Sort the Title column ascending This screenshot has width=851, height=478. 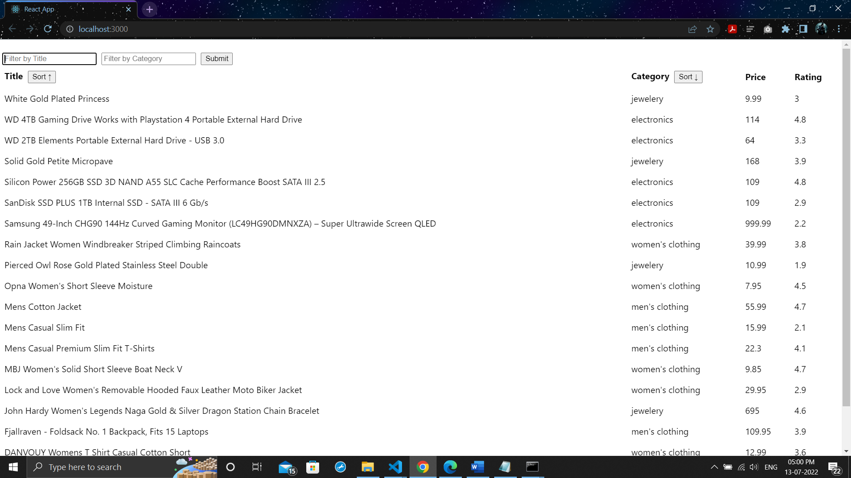pos(42,77)
